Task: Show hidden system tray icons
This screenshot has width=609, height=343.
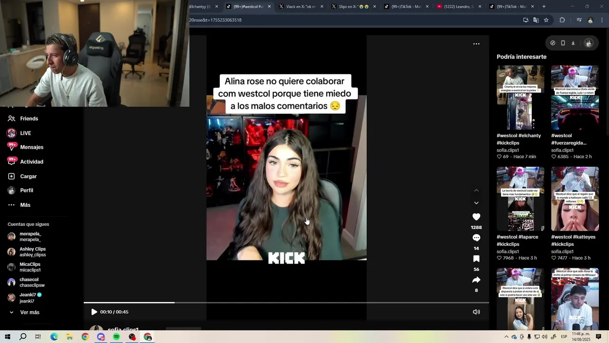Action: 507,337
